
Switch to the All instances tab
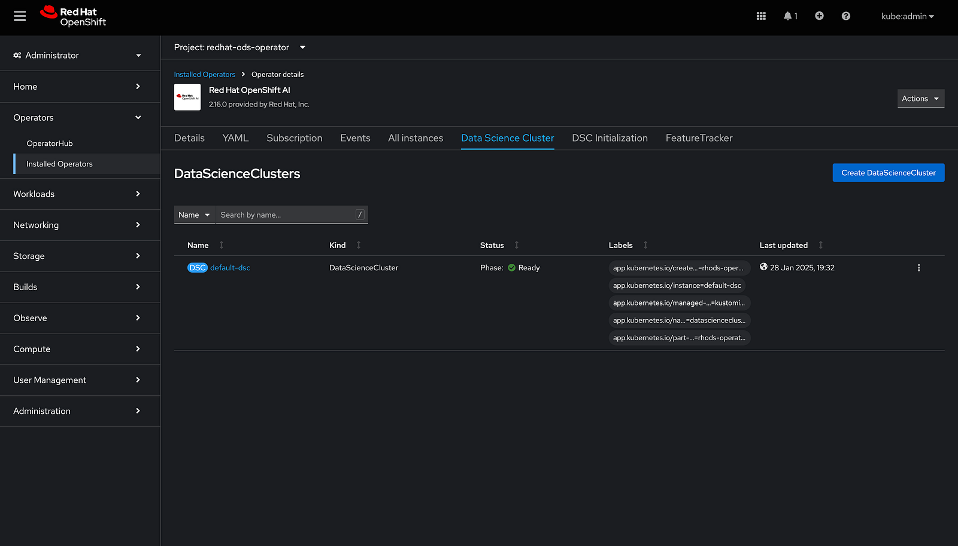point(416,138)
